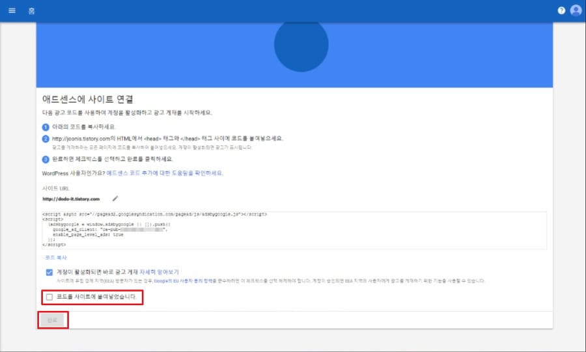Click the large blue circle graphic
Image resolution: width=586 pixels, height=352 pixels.
pyautogui.click(x=301, y=46)
